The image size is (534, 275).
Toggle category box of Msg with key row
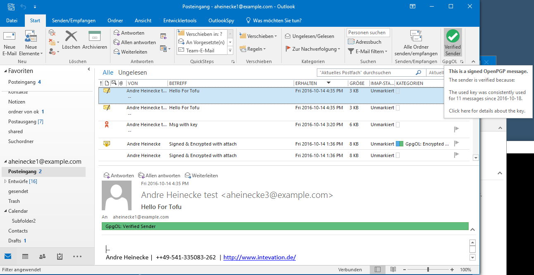point(398,125)
